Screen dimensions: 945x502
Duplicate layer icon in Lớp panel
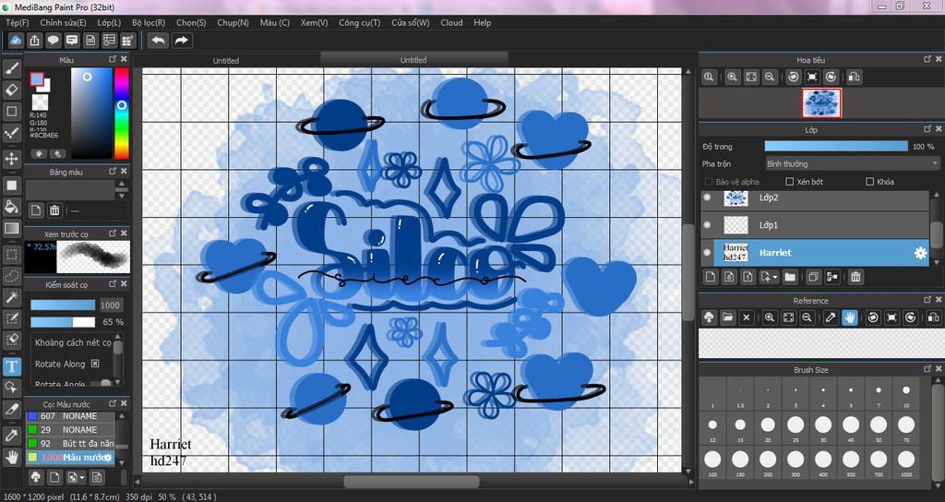(814, 277)
